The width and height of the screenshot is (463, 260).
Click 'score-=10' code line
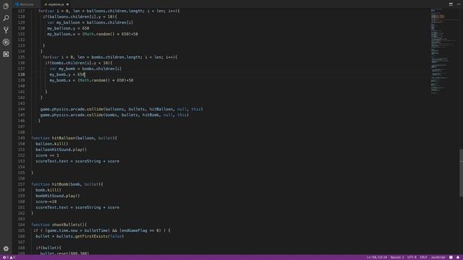(x=46, y=201)
